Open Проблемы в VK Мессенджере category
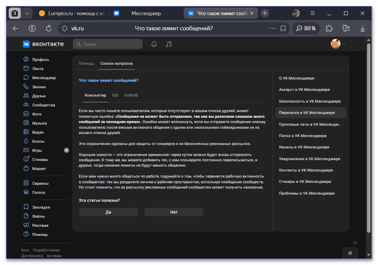This screenshot has height=265, width=378. [307, 193]
